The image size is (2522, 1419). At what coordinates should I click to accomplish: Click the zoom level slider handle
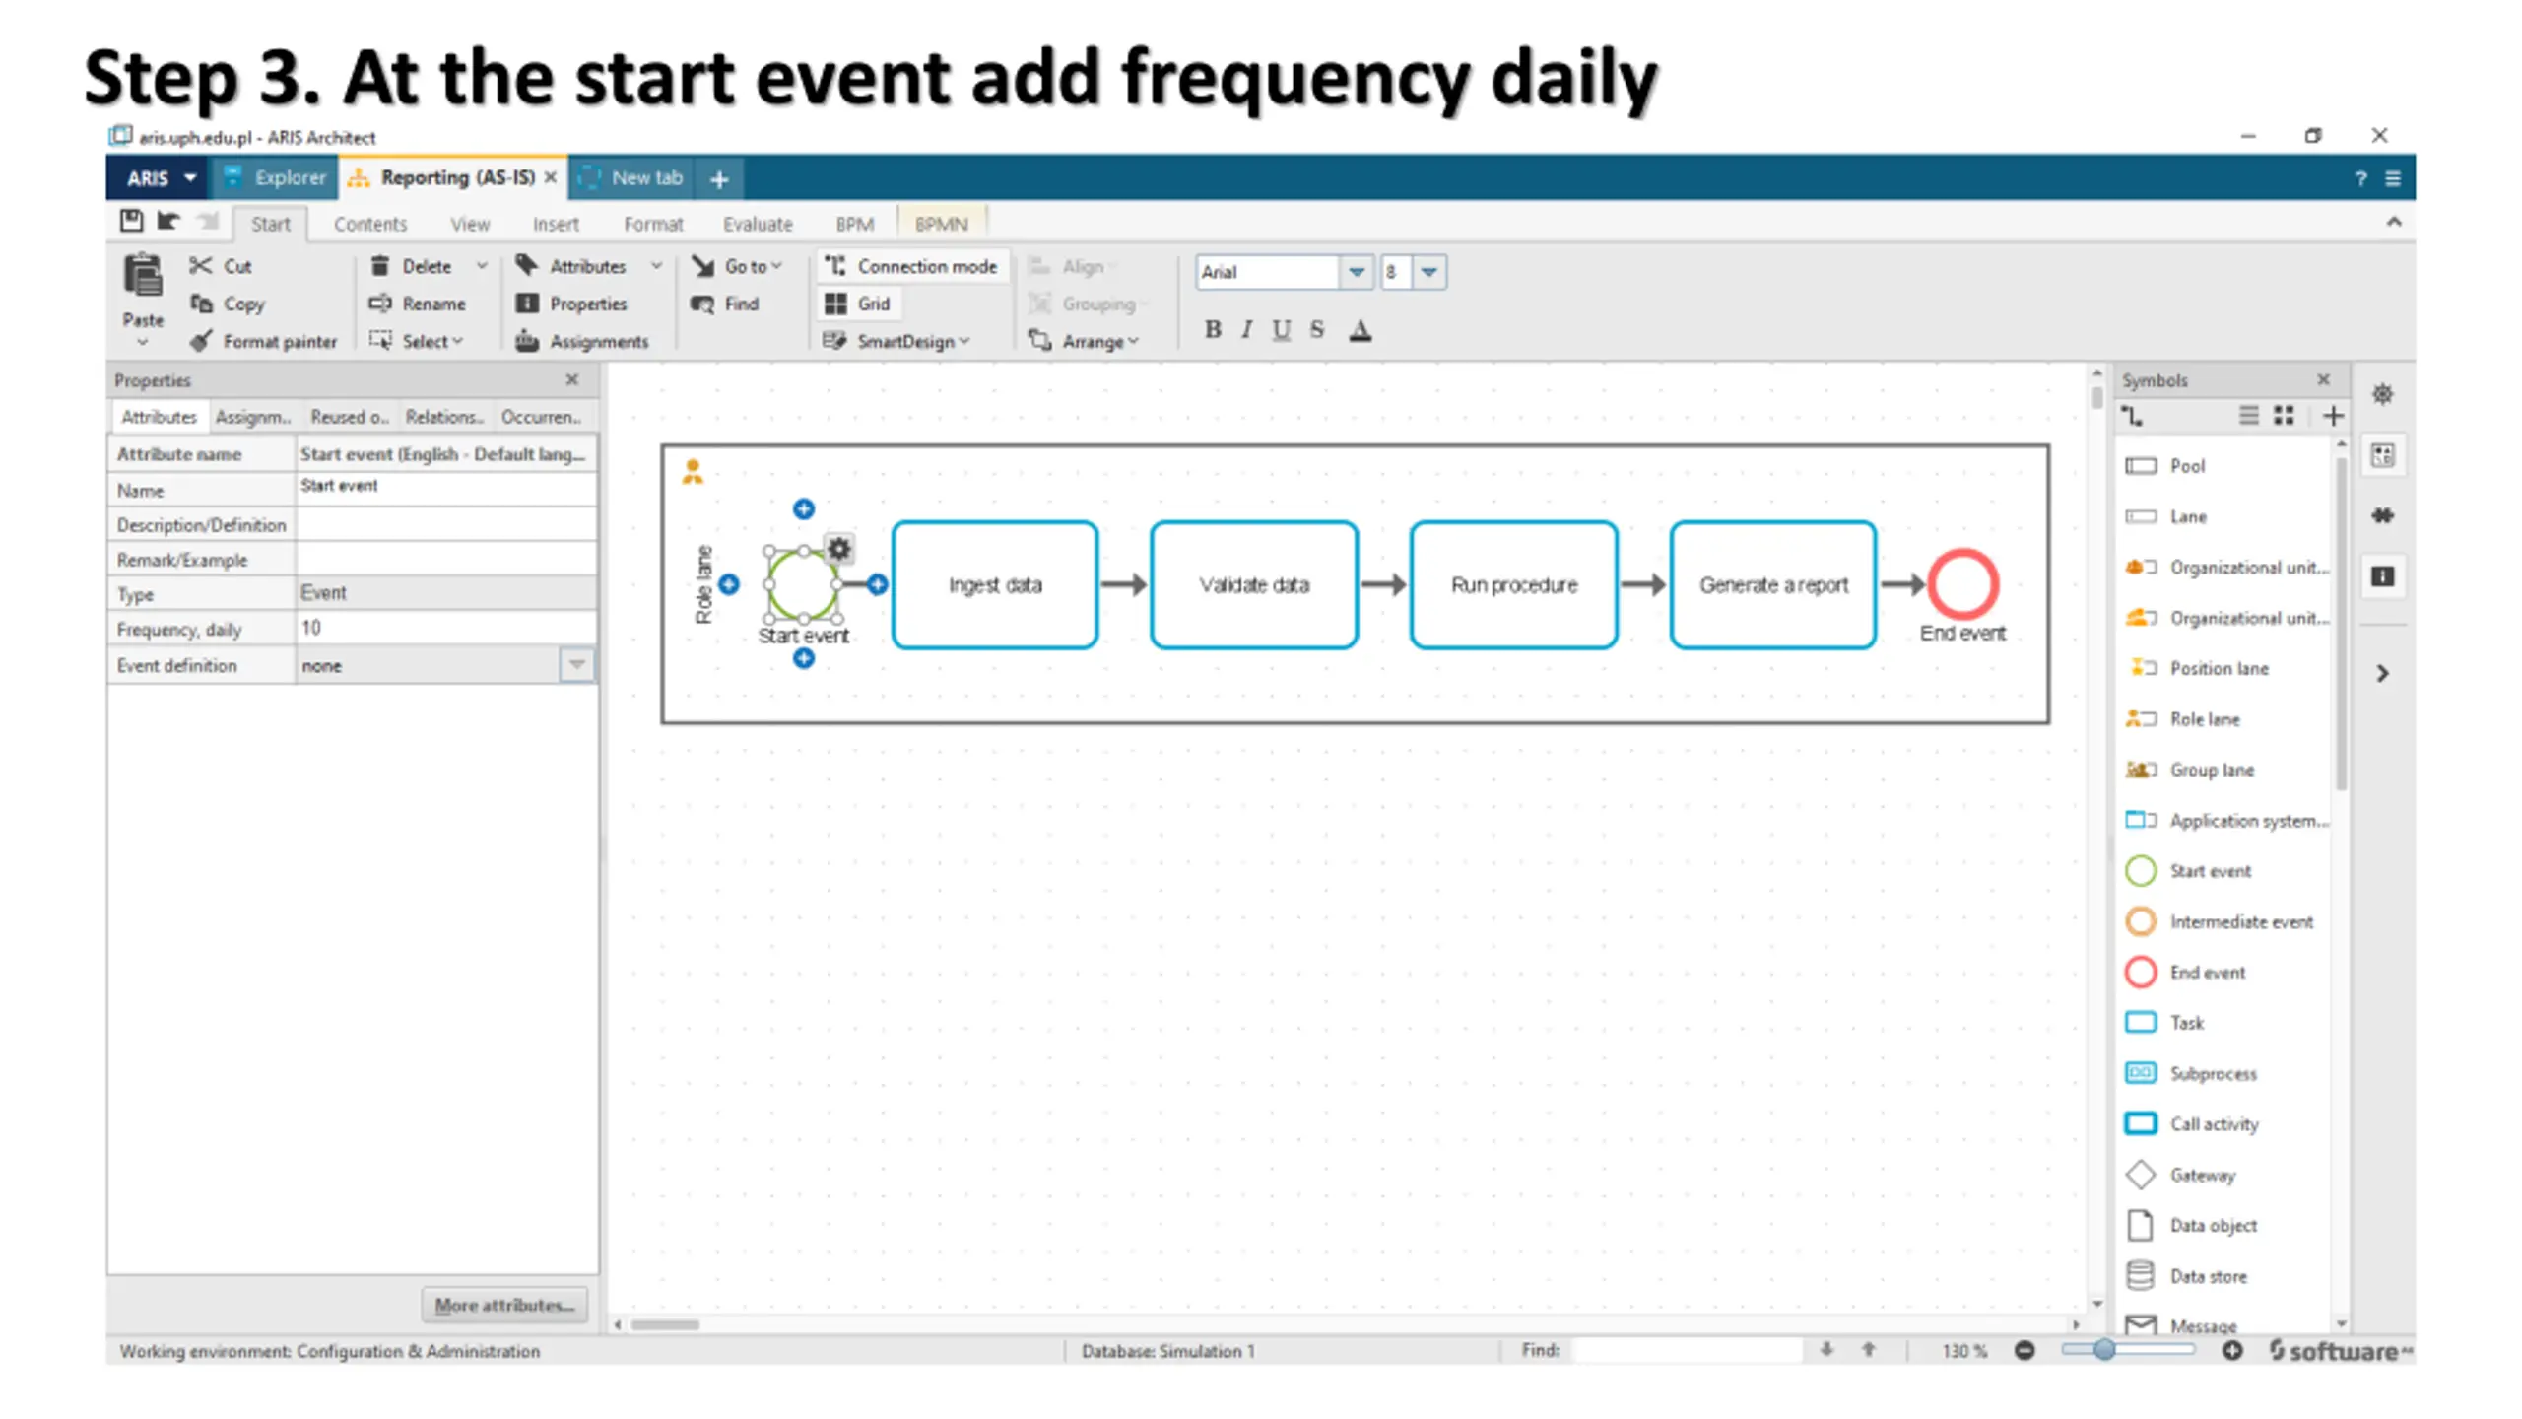[x=2103, y=1350]
